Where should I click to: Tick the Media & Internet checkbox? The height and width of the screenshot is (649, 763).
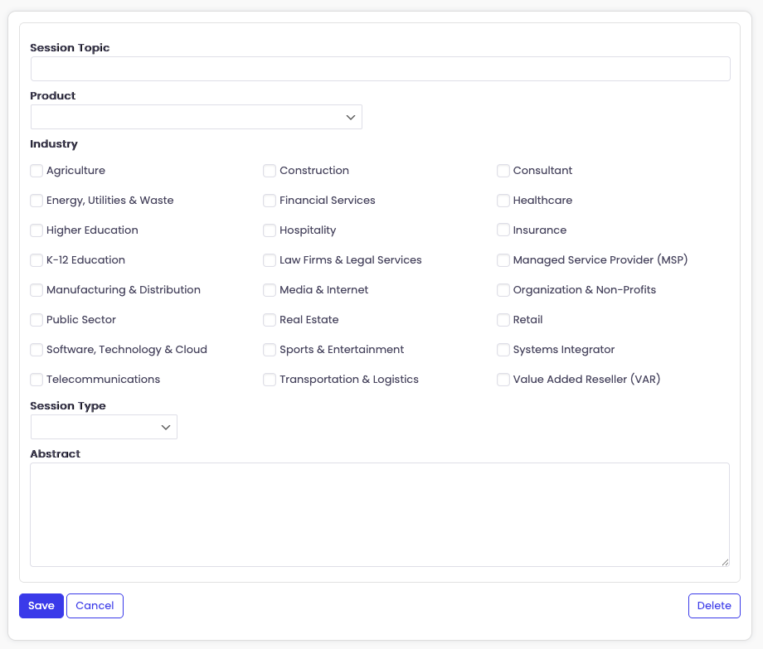click(270, 290)
